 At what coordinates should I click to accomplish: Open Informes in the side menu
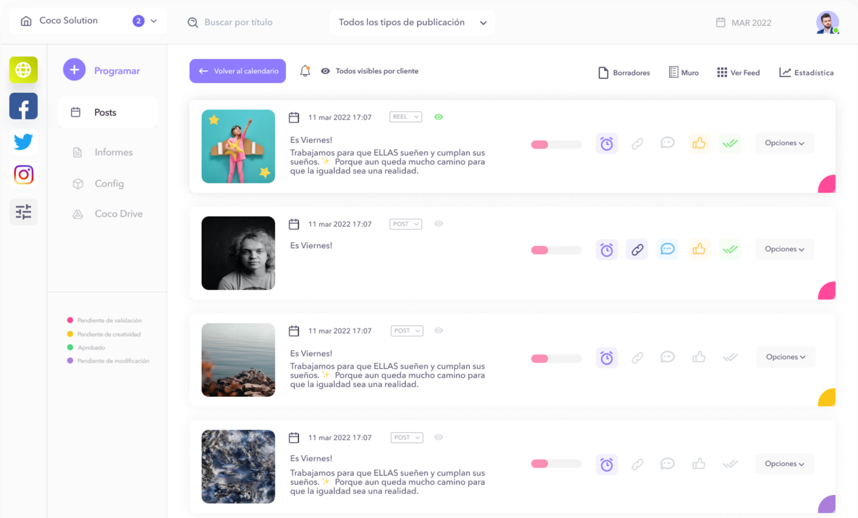pos(113,152)
